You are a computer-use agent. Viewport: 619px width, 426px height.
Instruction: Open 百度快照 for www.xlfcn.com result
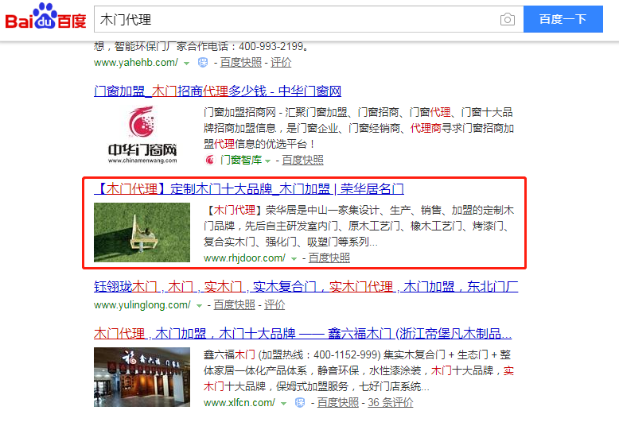[x=338, y=403]
